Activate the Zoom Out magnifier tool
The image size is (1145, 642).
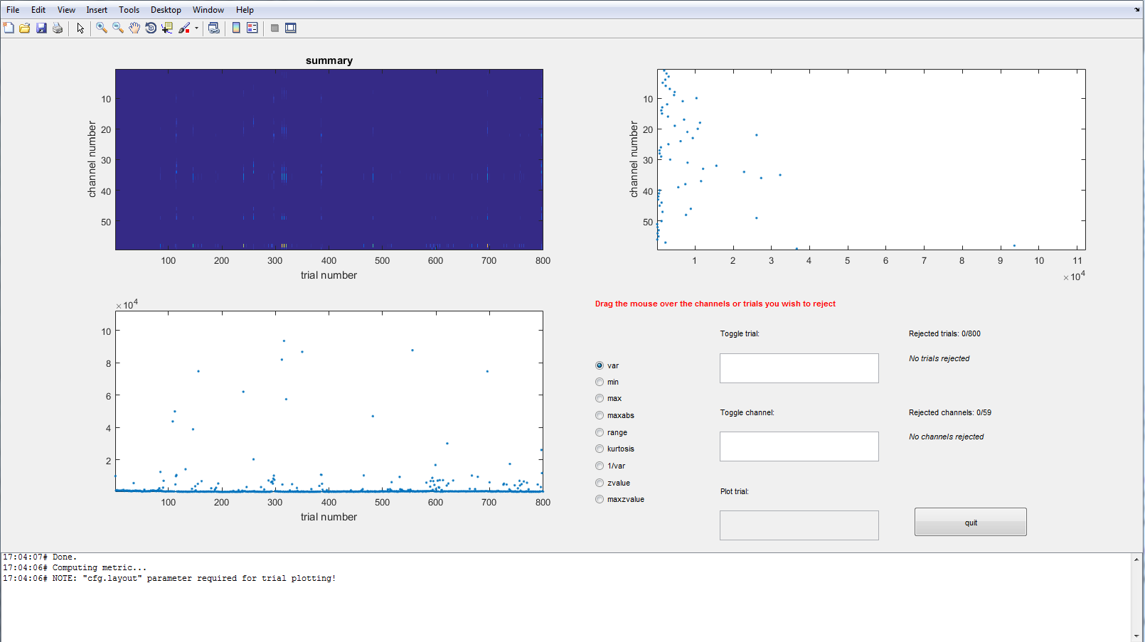pos(118,28)
